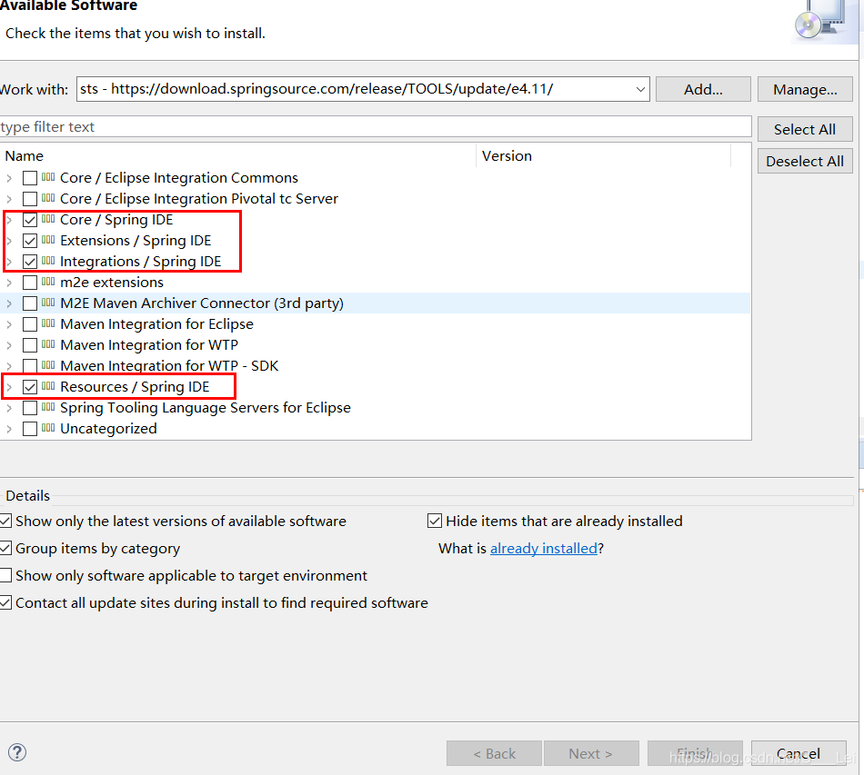Open the Work with update site dropdown
Viewport: 864px width, 775px height.
point(640,89)
